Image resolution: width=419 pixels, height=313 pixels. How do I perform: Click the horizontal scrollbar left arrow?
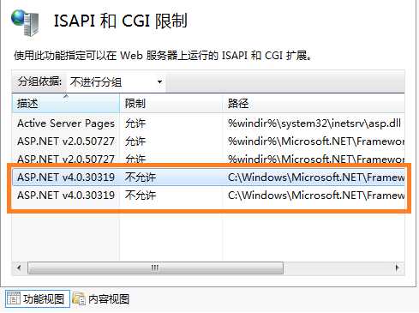(x=19, y=268)
